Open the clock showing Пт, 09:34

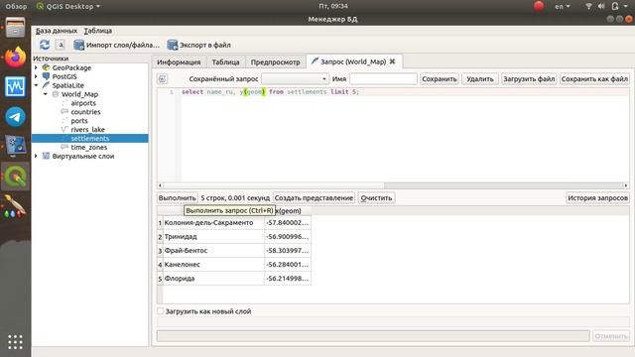pyautogui.click(x=333, y=6)
